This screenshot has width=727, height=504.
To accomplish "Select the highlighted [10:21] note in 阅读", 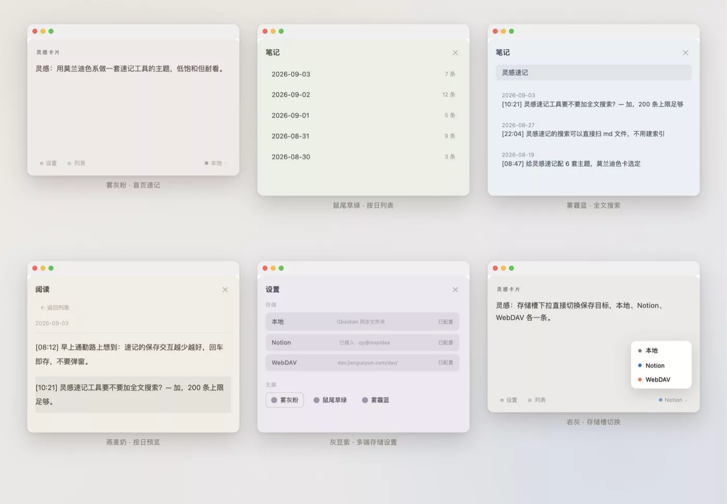I will pos(133,395).
